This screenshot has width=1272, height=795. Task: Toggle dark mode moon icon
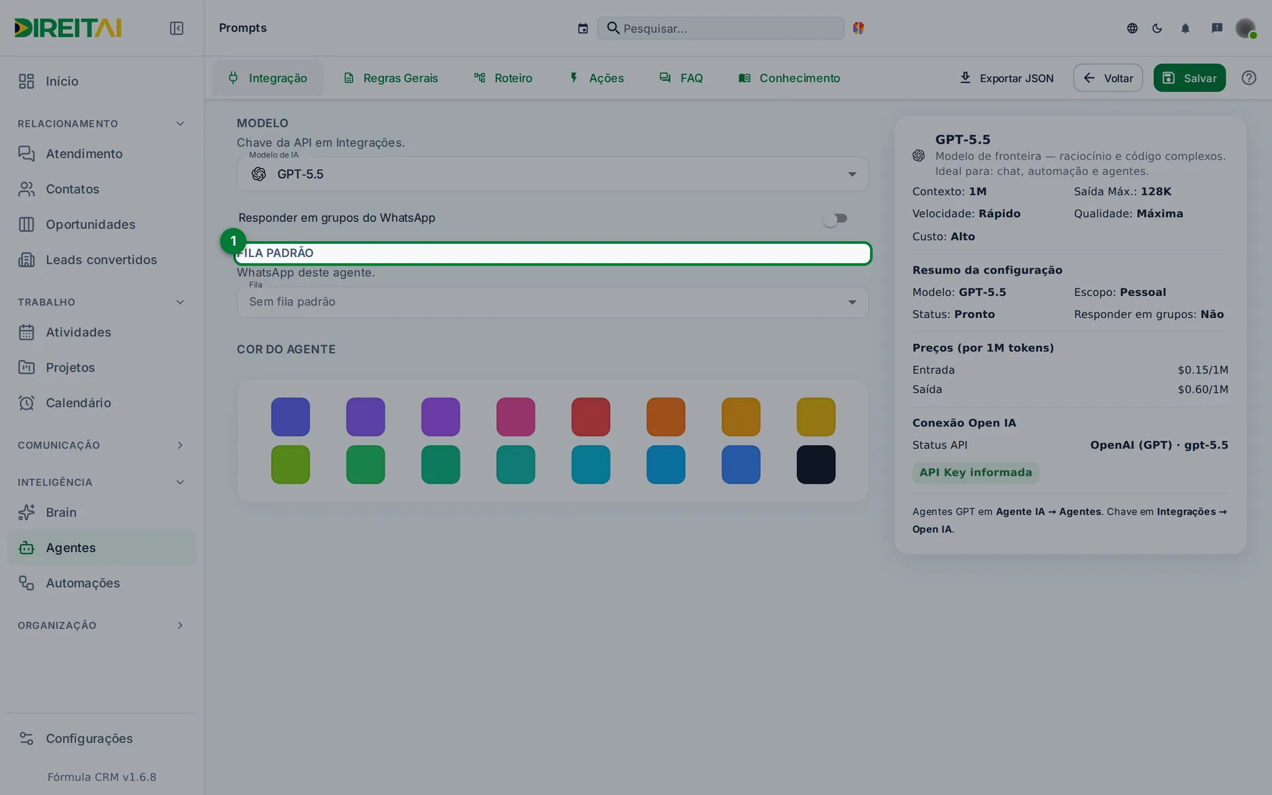point(1157,28)
